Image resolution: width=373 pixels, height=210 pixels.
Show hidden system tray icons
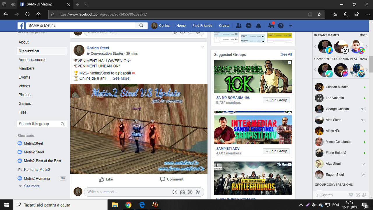tap(301, 205)
